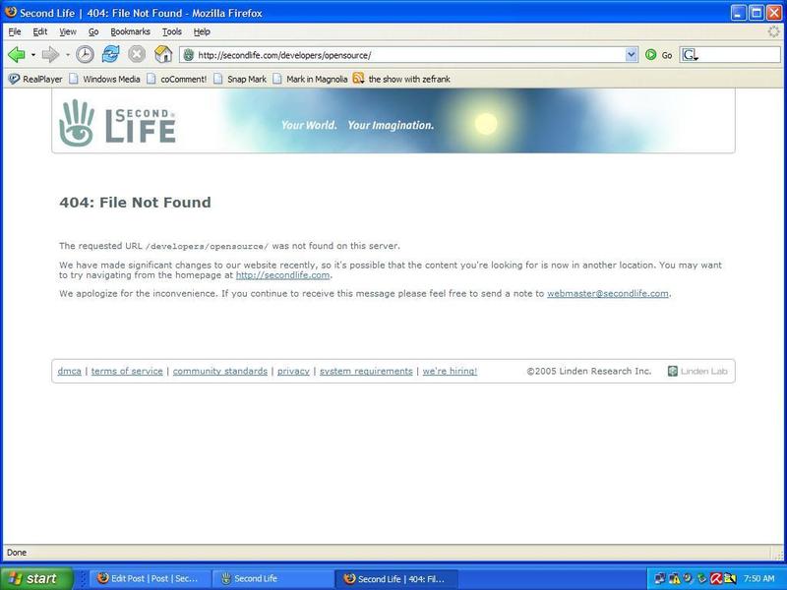Reload the page with the Refresh icon

tap(110, 54)
